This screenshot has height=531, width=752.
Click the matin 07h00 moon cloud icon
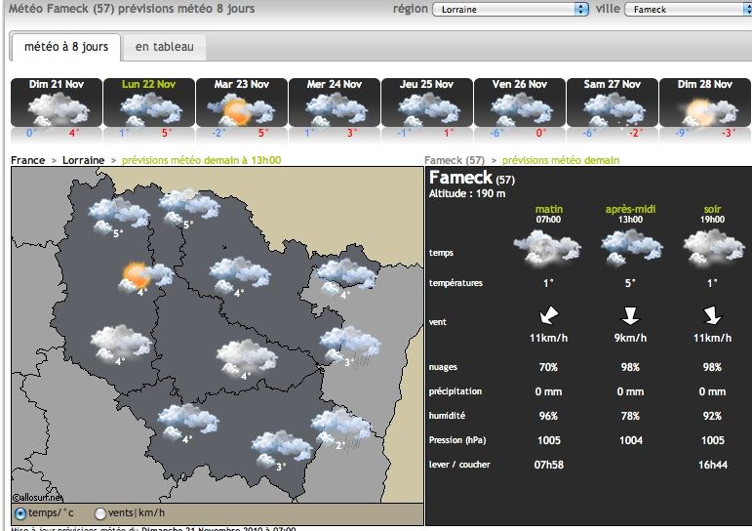tap(547, 248)
